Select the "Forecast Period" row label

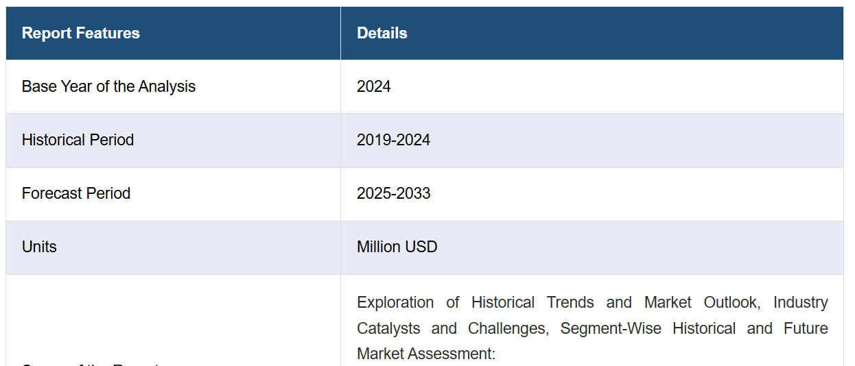(75, 193)
